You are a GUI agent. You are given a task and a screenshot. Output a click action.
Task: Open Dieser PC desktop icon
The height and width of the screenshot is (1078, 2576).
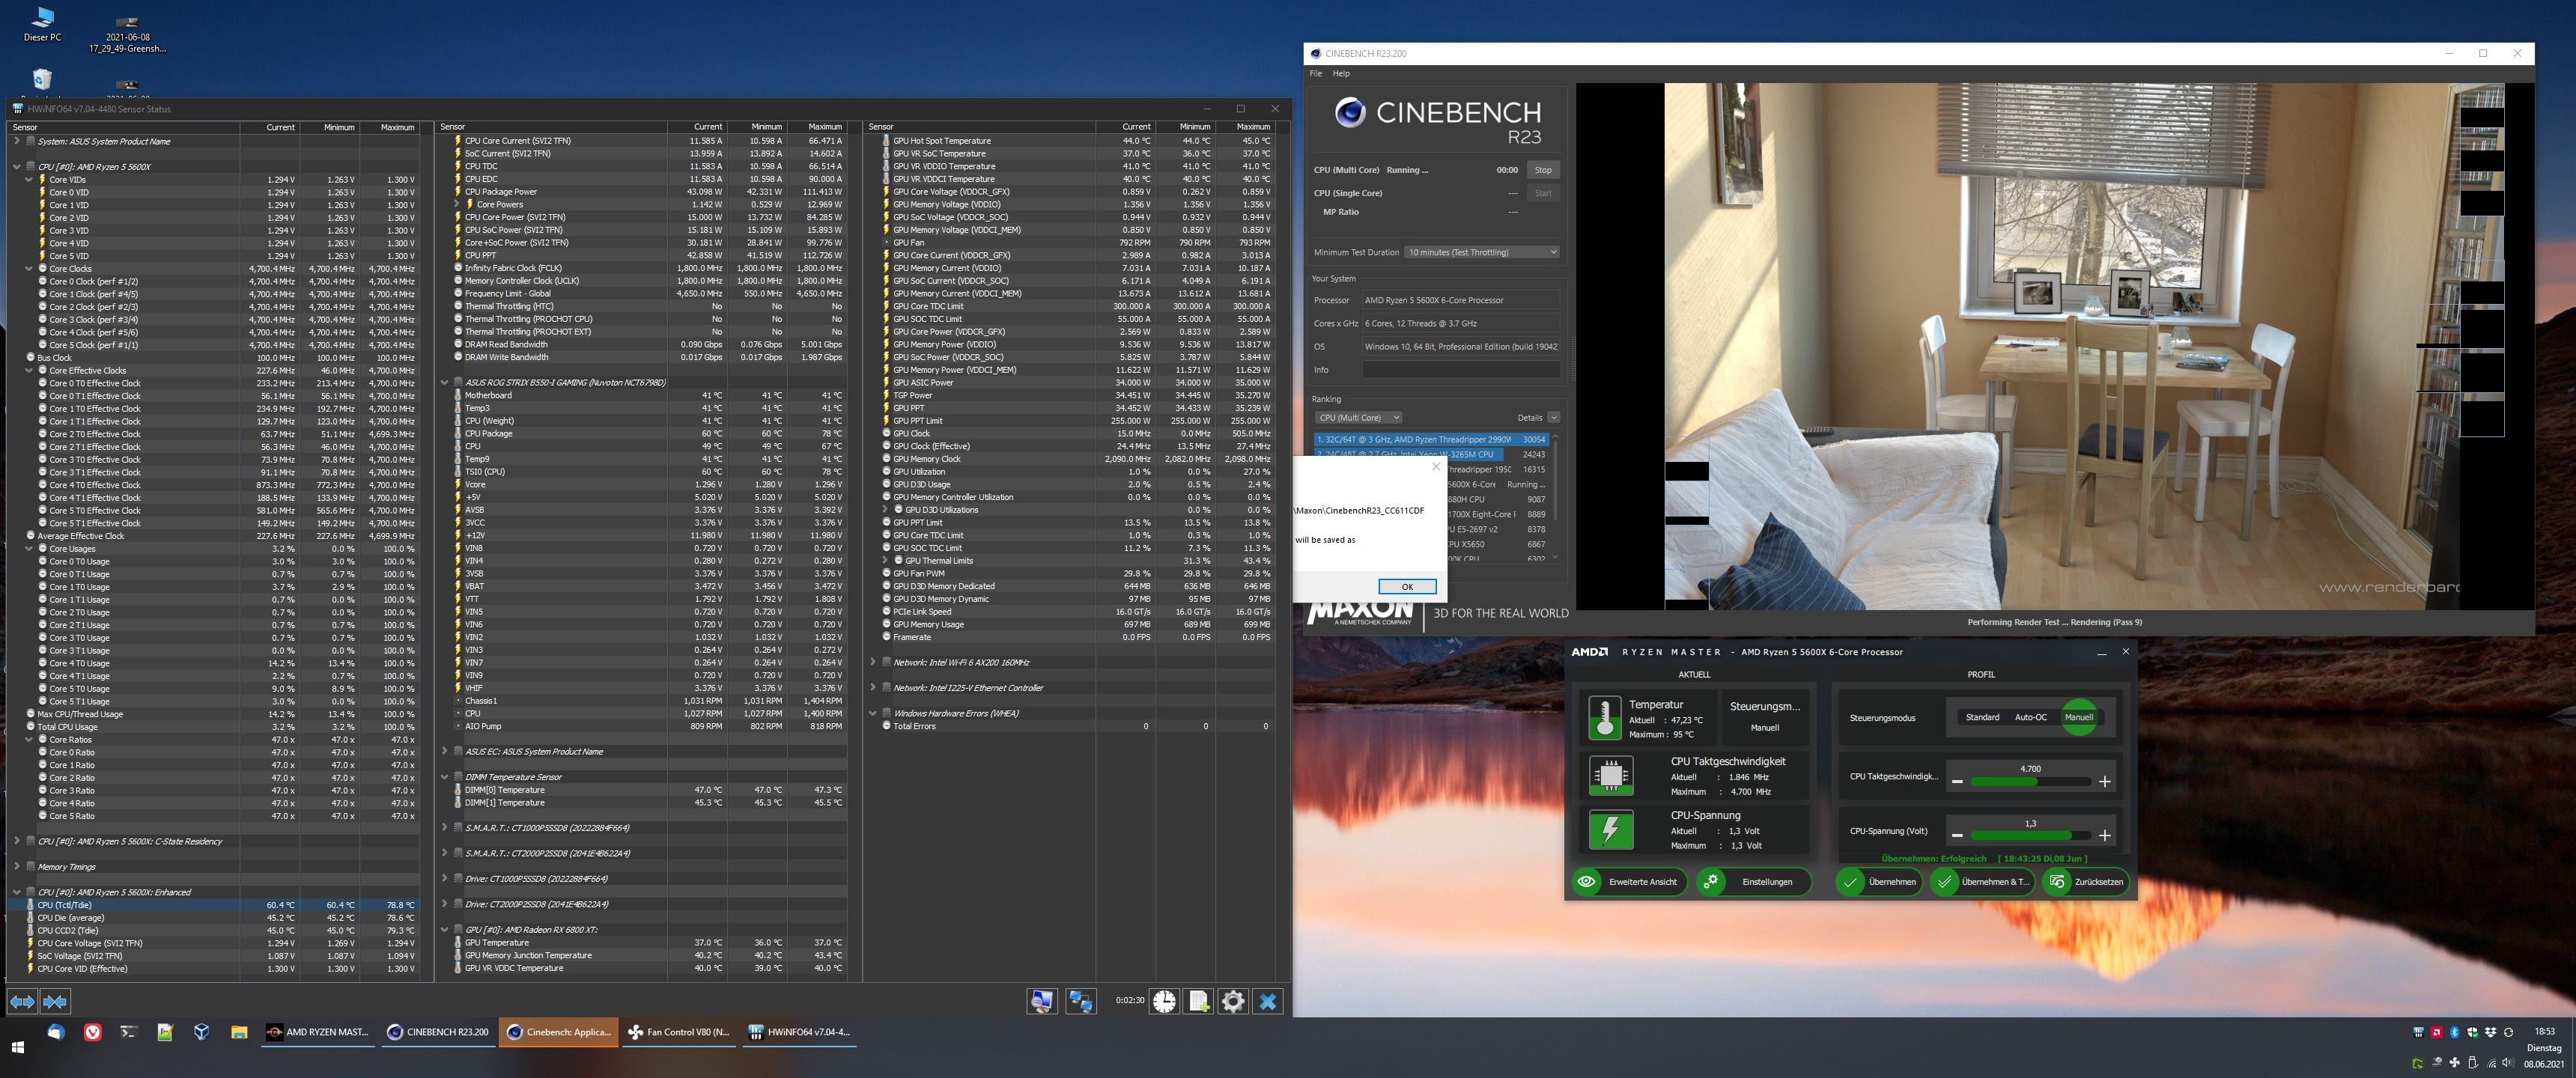42,24
